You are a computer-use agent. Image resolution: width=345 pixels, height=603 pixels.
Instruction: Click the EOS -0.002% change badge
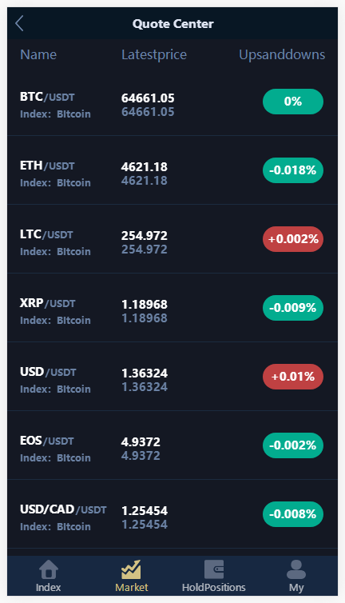point(293,445)
